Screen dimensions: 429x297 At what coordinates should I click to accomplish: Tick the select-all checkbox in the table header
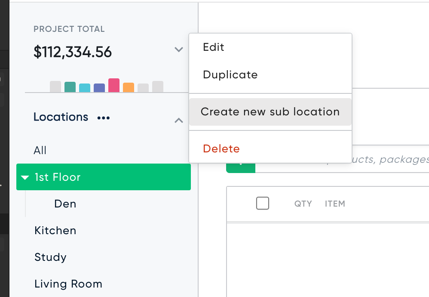(263, 203)
